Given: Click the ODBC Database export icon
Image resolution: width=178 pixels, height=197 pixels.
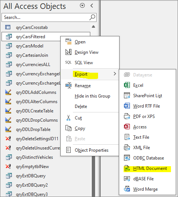Looking at the screenshot, I should coord(127,158).
